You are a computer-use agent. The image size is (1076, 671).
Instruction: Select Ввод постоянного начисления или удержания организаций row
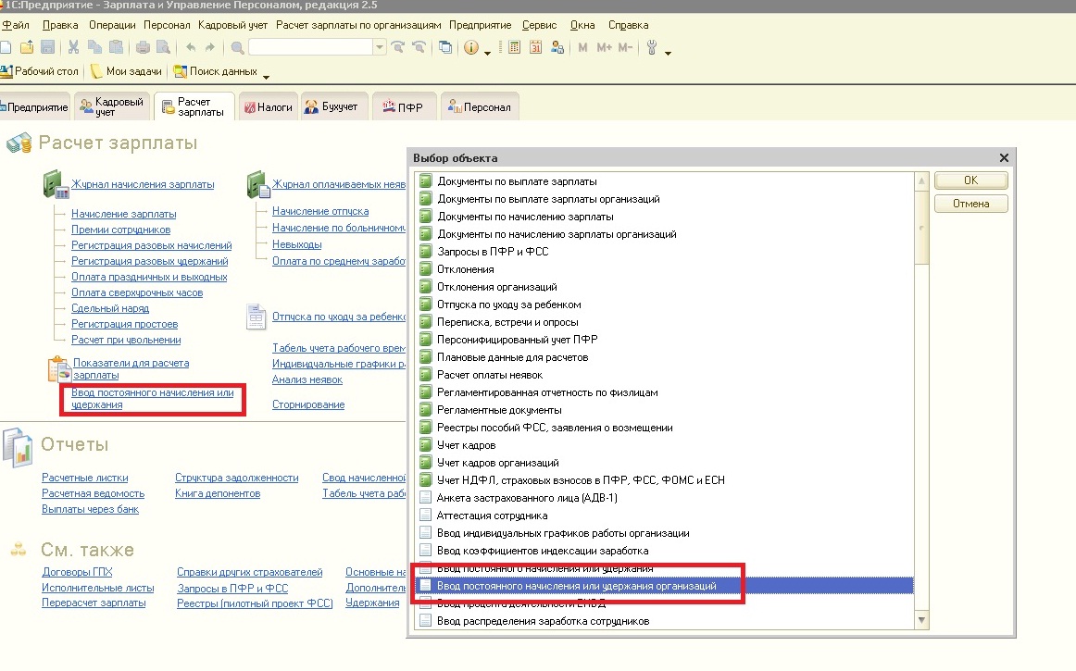(x=665, y=586)
